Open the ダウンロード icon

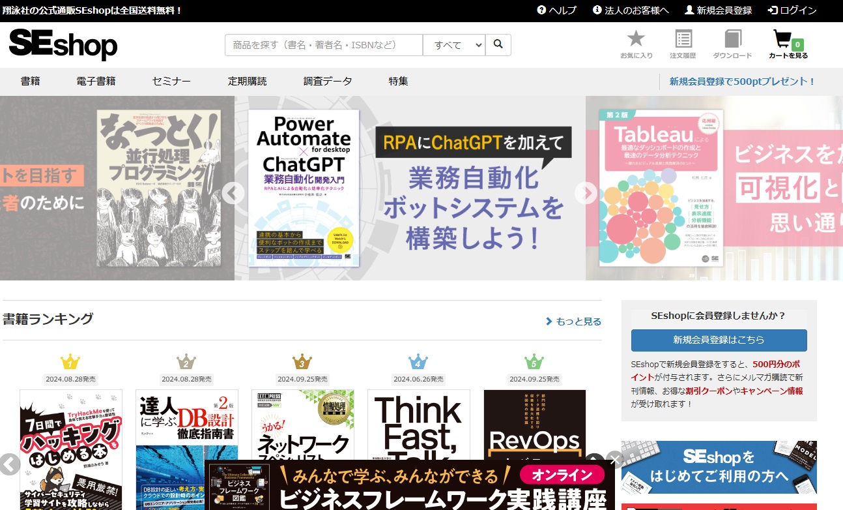(x=732, y=45)
